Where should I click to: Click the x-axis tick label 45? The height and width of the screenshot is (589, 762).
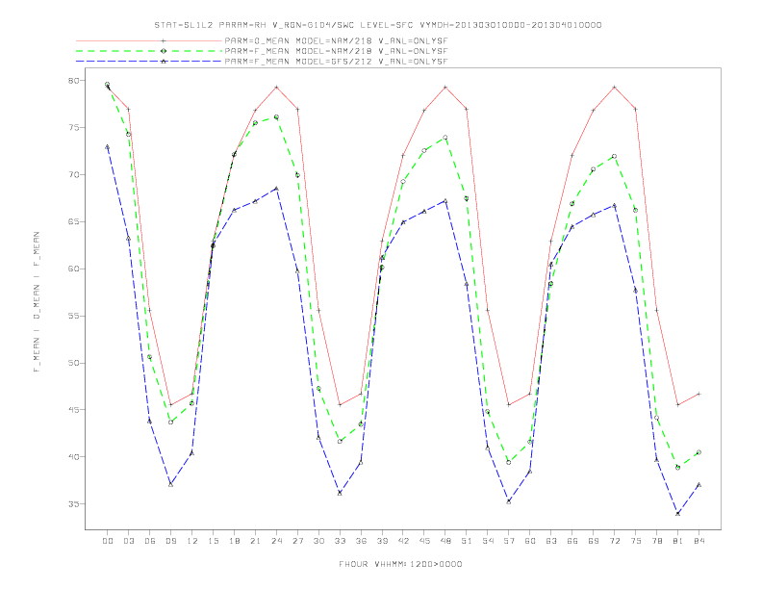424,541
